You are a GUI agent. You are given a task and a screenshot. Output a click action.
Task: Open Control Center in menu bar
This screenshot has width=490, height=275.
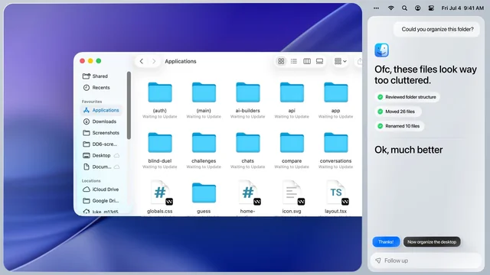pyautogui.click(x=431, y=8)
